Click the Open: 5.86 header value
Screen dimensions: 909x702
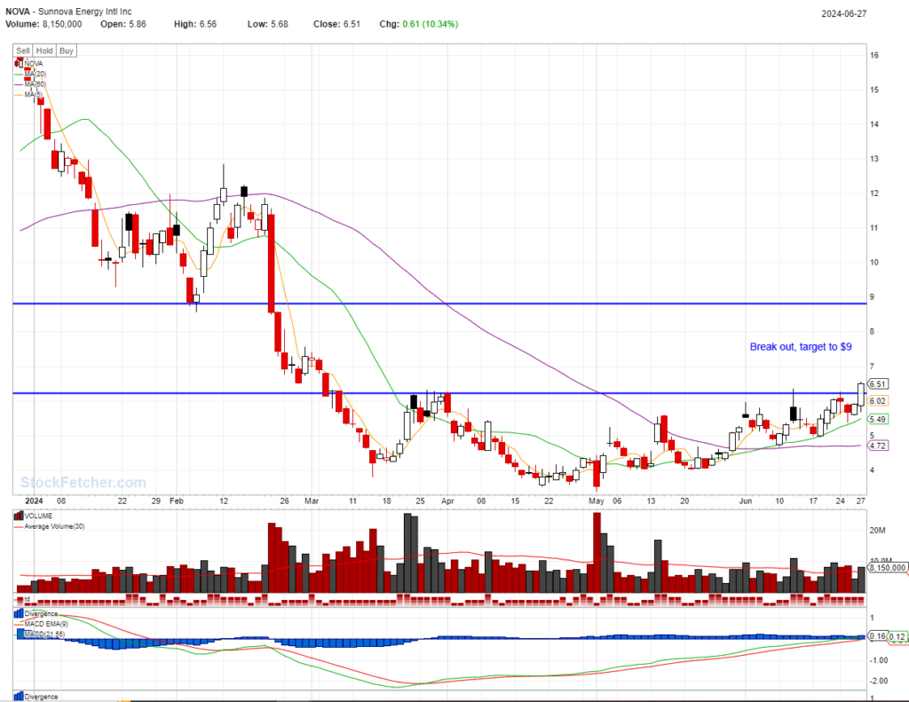click(123, 24)
